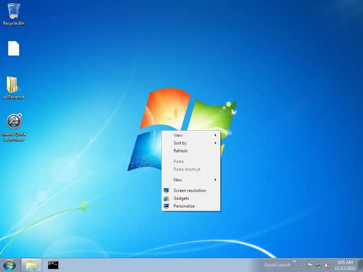This screenshot has width=363, height=272.
Task: Expand the Quick Launch toolbar chevron
Action: click(295, 261)
